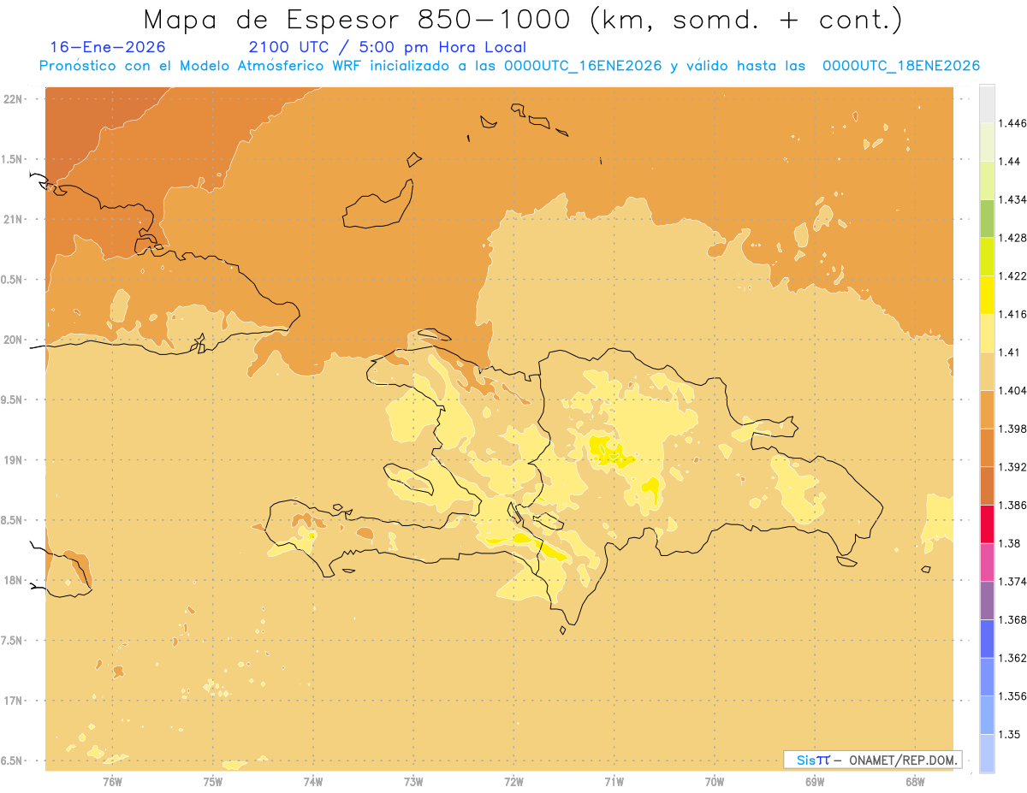Screen dimensions: 1027x793
Task: Click the legend value '1.422'
Action: [x=1013, y=276]
